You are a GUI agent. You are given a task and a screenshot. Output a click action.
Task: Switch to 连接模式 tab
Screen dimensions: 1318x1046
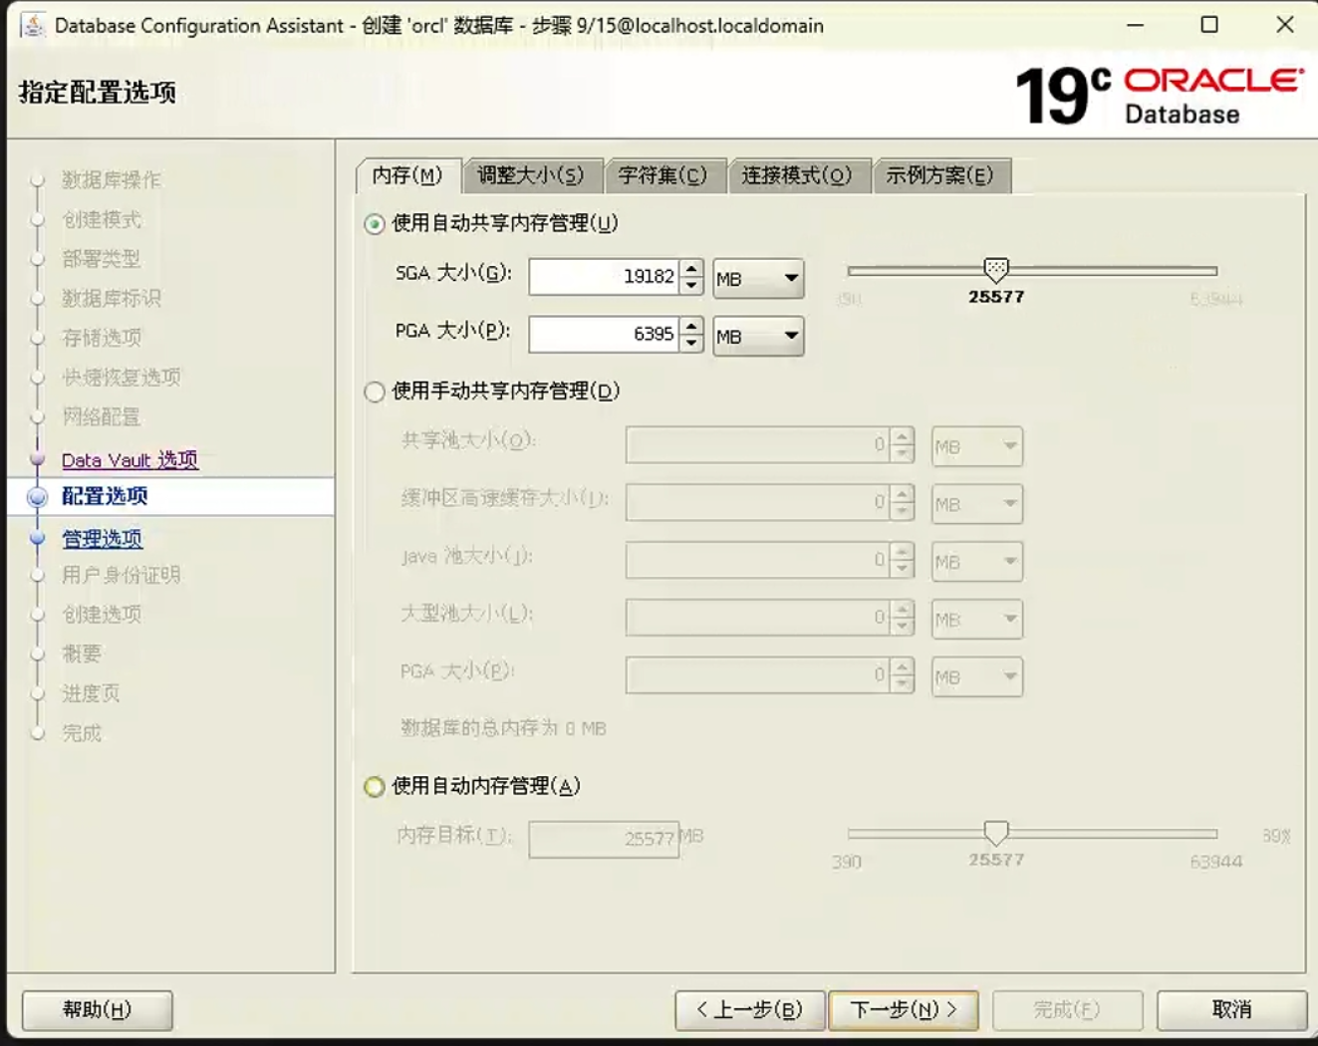pos(797,175)
